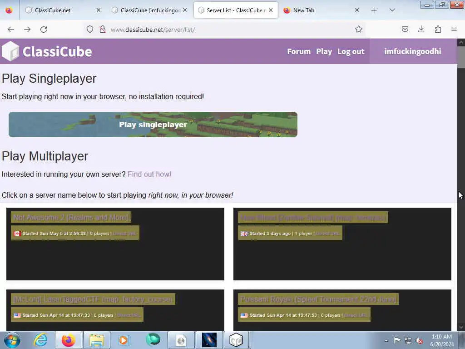
Task: Switch to the New Tab tab
Action: click(x=322, y=10)
